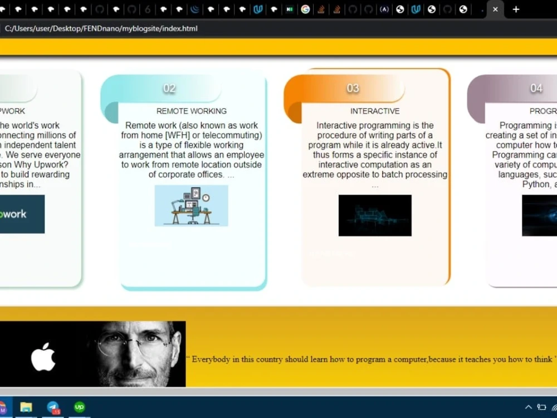Click the Steve Jobs portrait photo

coord(137,354)
